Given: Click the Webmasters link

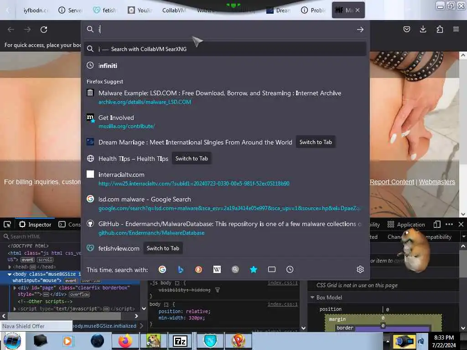Looking at the screenshot, I should click(437, 182).
